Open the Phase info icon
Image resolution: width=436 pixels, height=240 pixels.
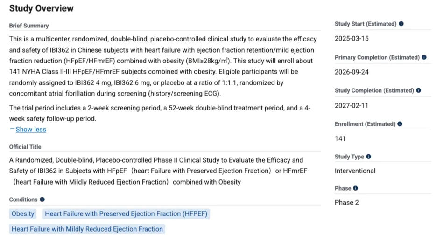point(356,188)
